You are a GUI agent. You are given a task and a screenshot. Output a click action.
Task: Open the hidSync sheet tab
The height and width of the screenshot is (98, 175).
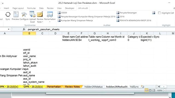[x=134, y=87]
